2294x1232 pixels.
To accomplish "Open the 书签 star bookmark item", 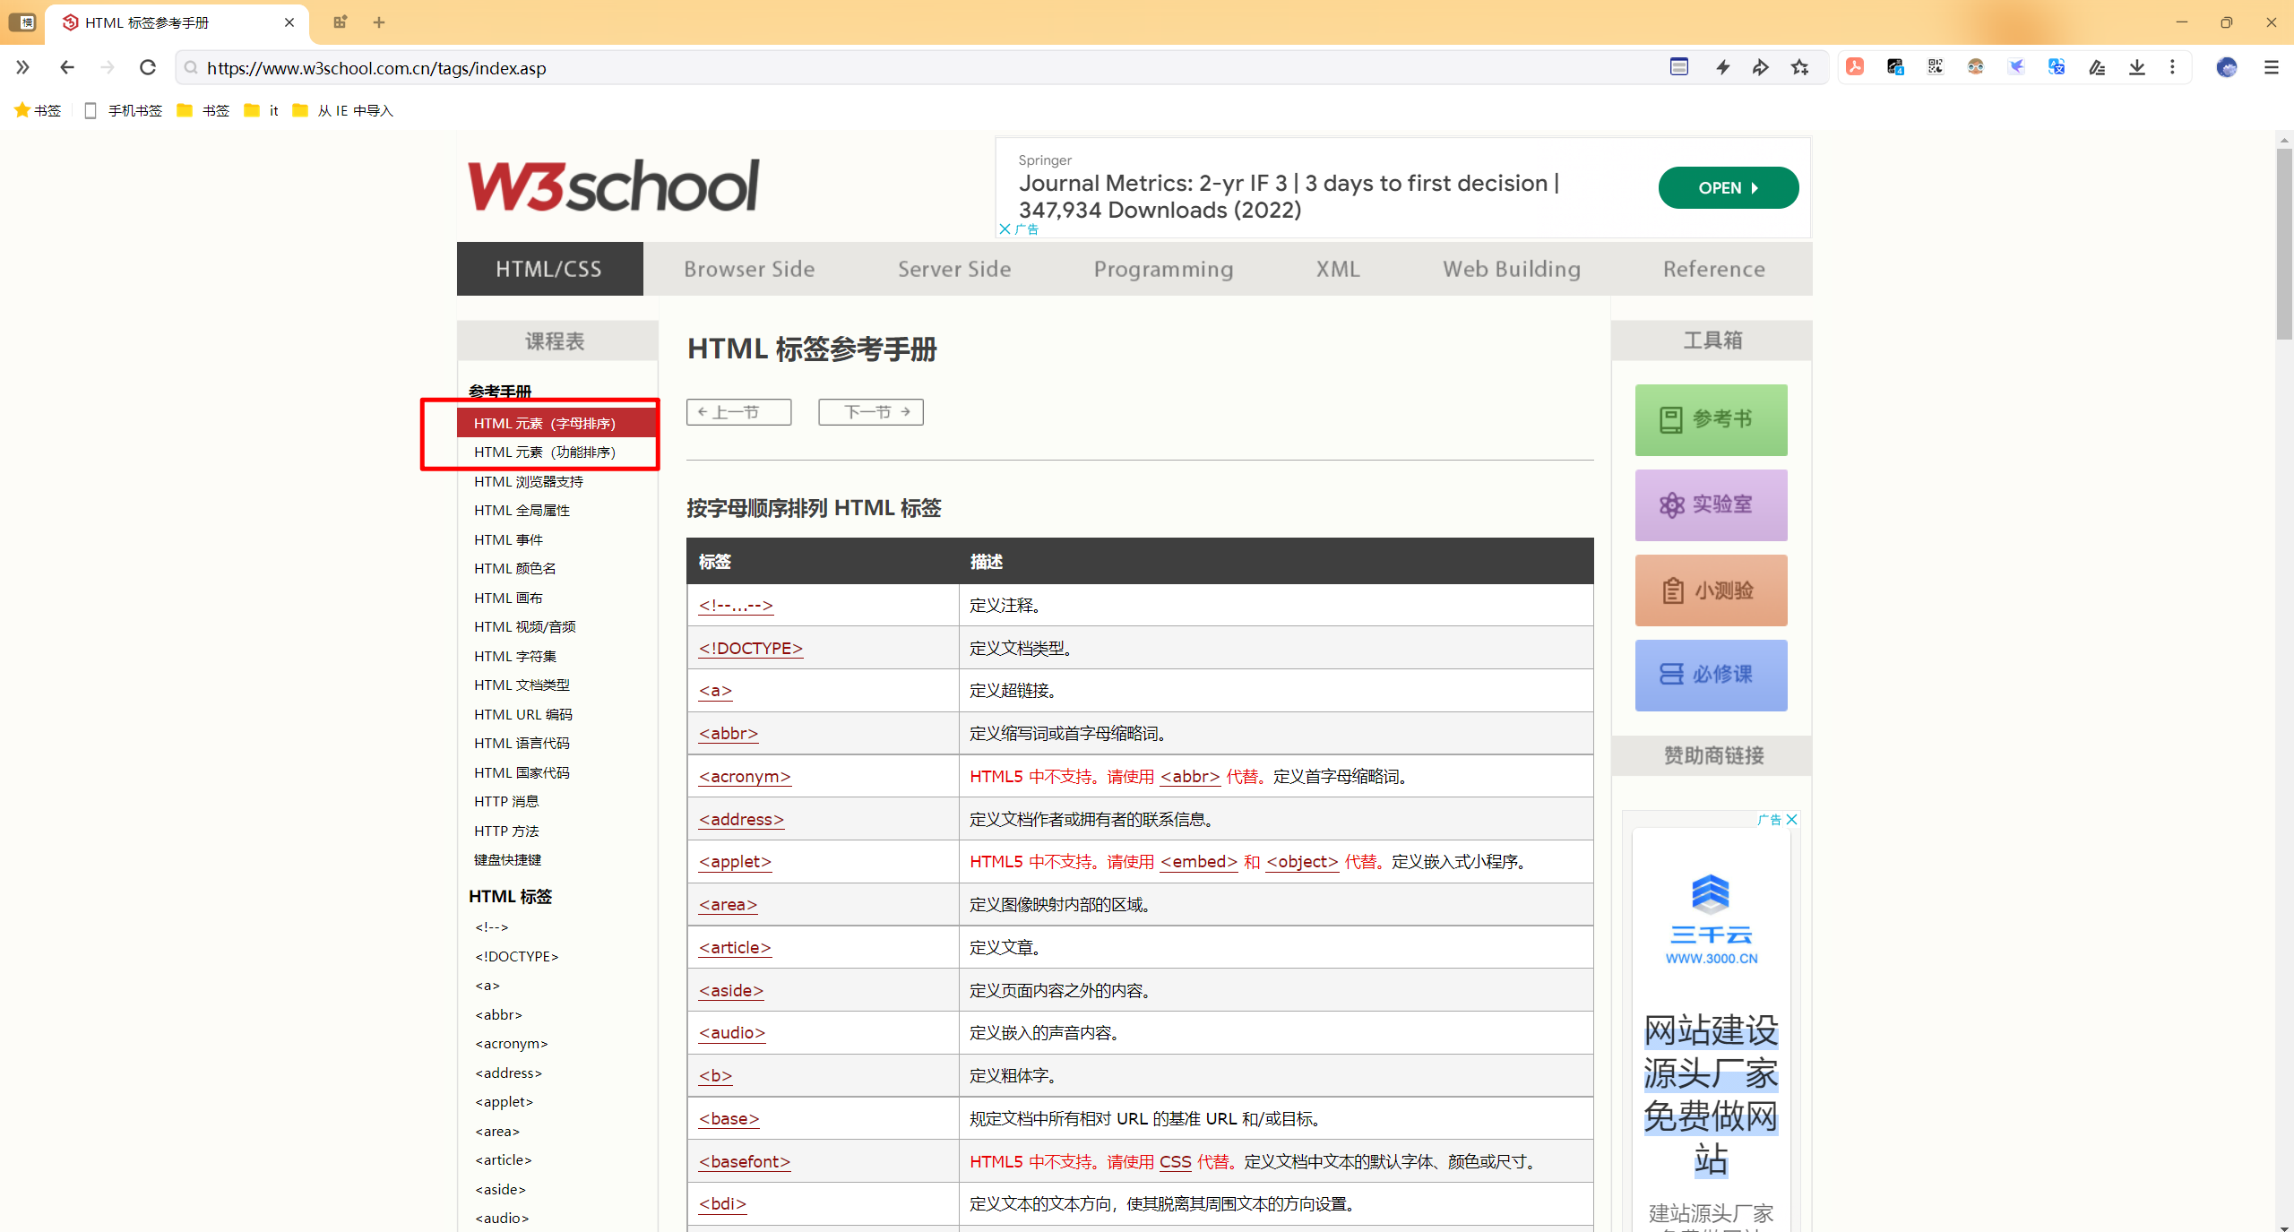I will (38, 110).
